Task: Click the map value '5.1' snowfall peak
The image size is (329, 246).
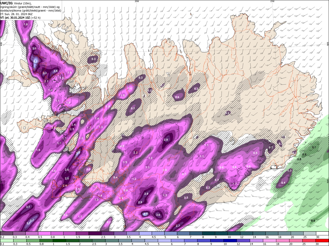Action: 35,61
